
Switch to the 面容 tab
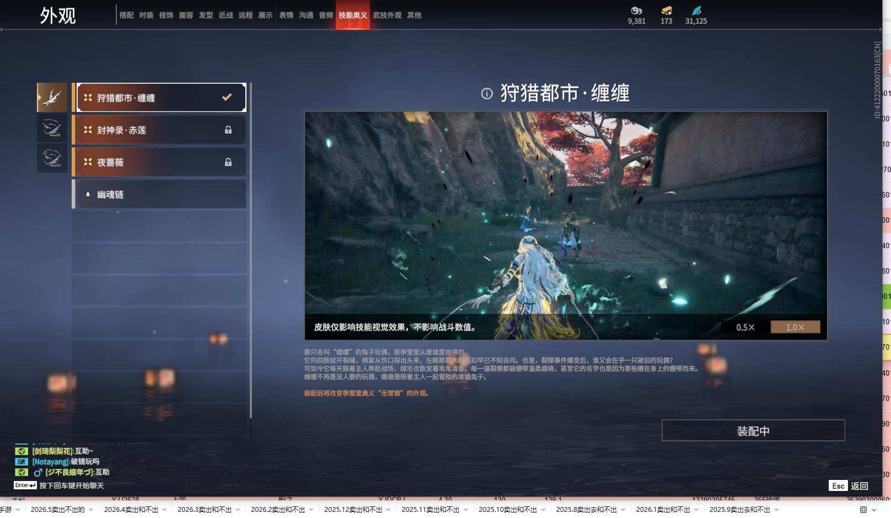186,15
